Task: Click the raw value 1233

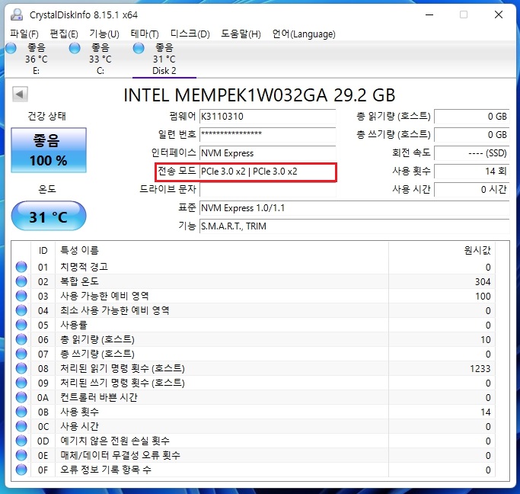Action: [480, 368]
